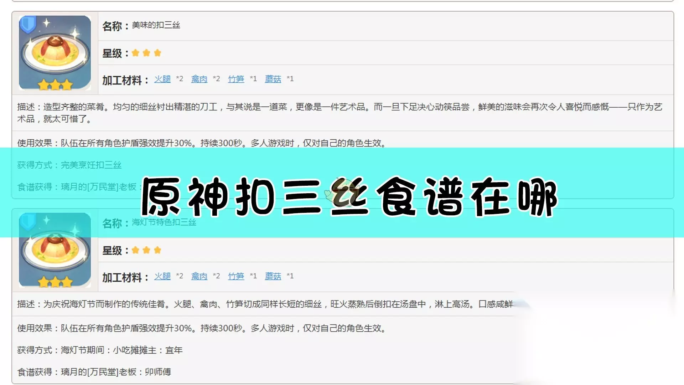Click the three stars under second dish image

[x=55, y=282]
